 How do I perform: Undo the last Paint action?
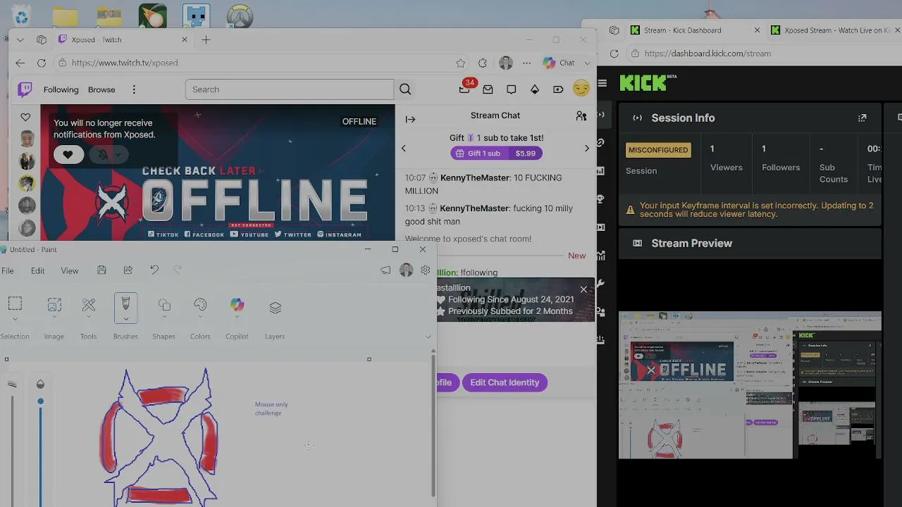[x=154, y=270]
